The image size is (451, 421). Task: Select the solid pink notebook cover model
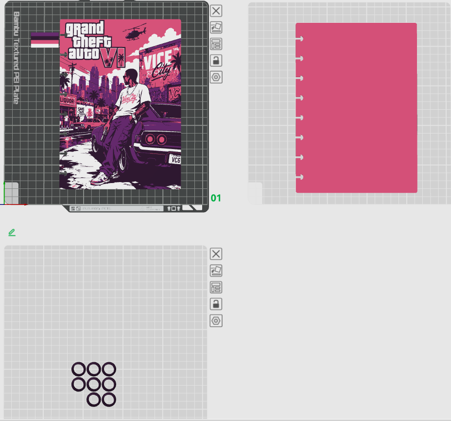(x=356, y=108)
